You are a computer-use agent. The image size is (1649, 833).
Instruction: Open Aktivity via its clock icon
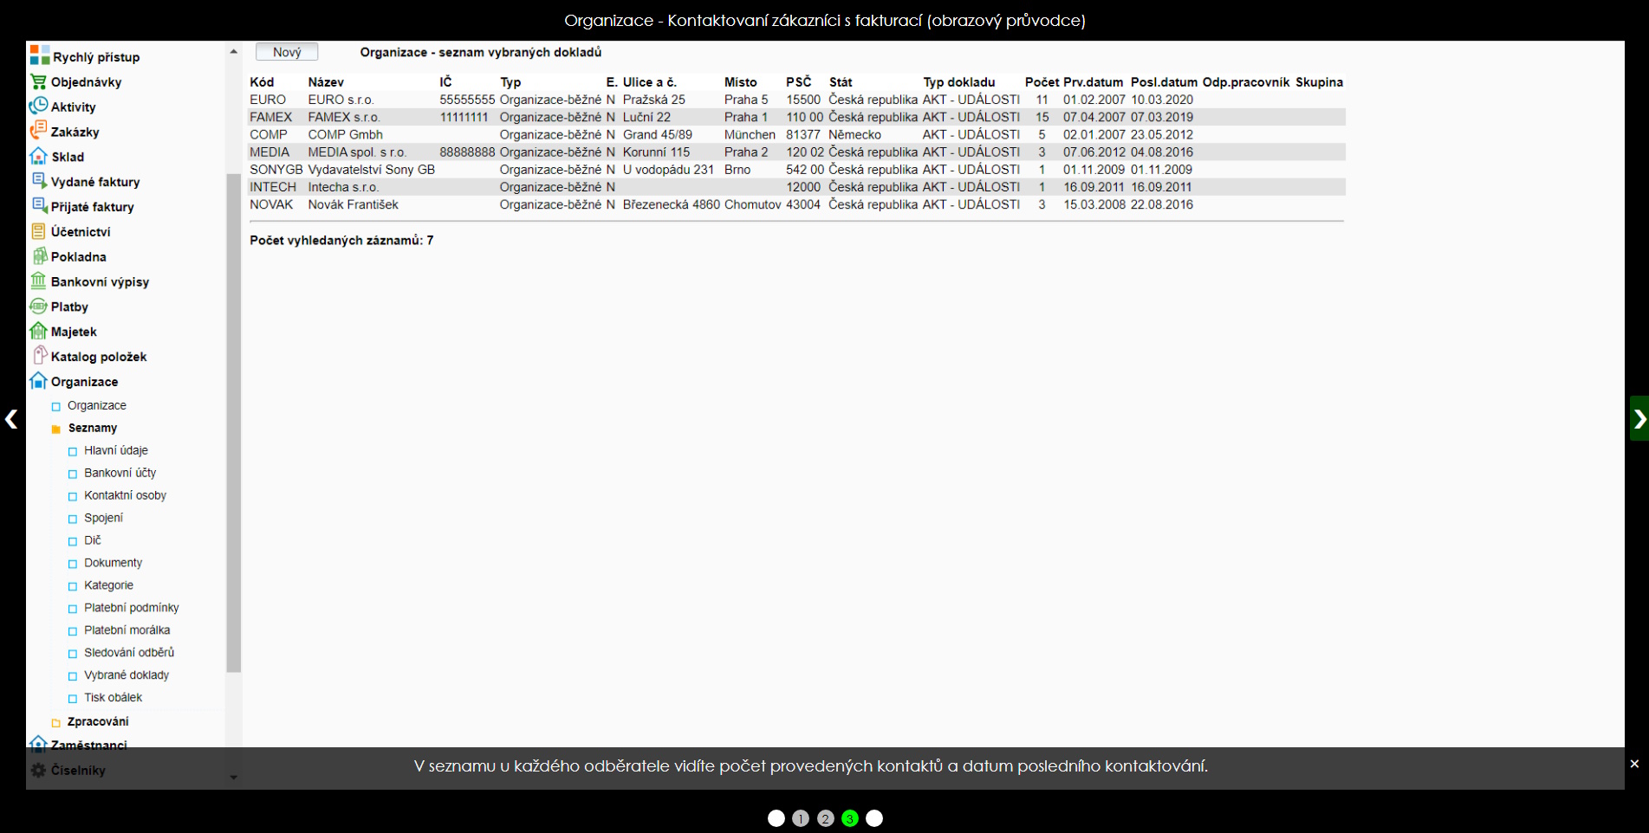point(38,107)
